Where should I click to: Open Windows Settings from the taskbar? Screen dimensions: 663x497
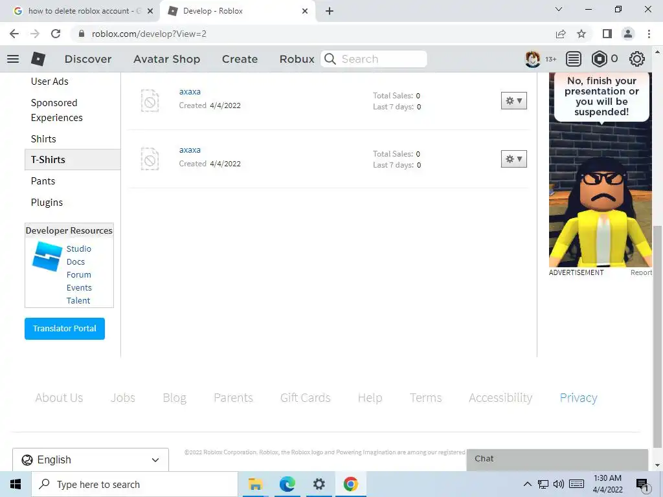click(x=319, y=484)
